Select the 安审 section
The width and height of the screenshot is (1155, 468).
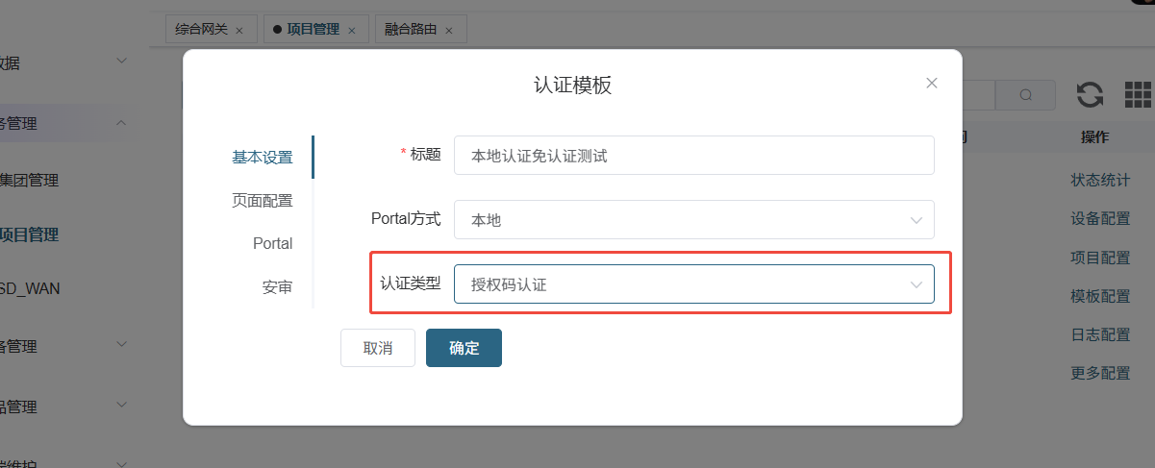coord(277,287)
